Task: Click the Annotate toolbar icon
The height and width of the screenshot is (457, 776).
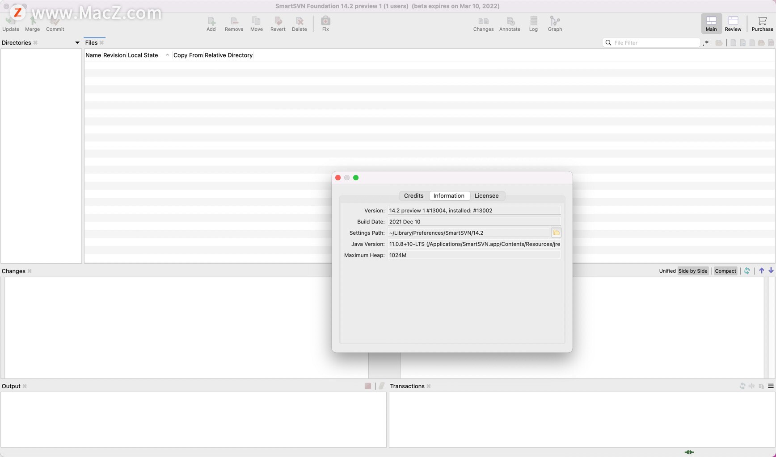Action: (x=510, y=24)
